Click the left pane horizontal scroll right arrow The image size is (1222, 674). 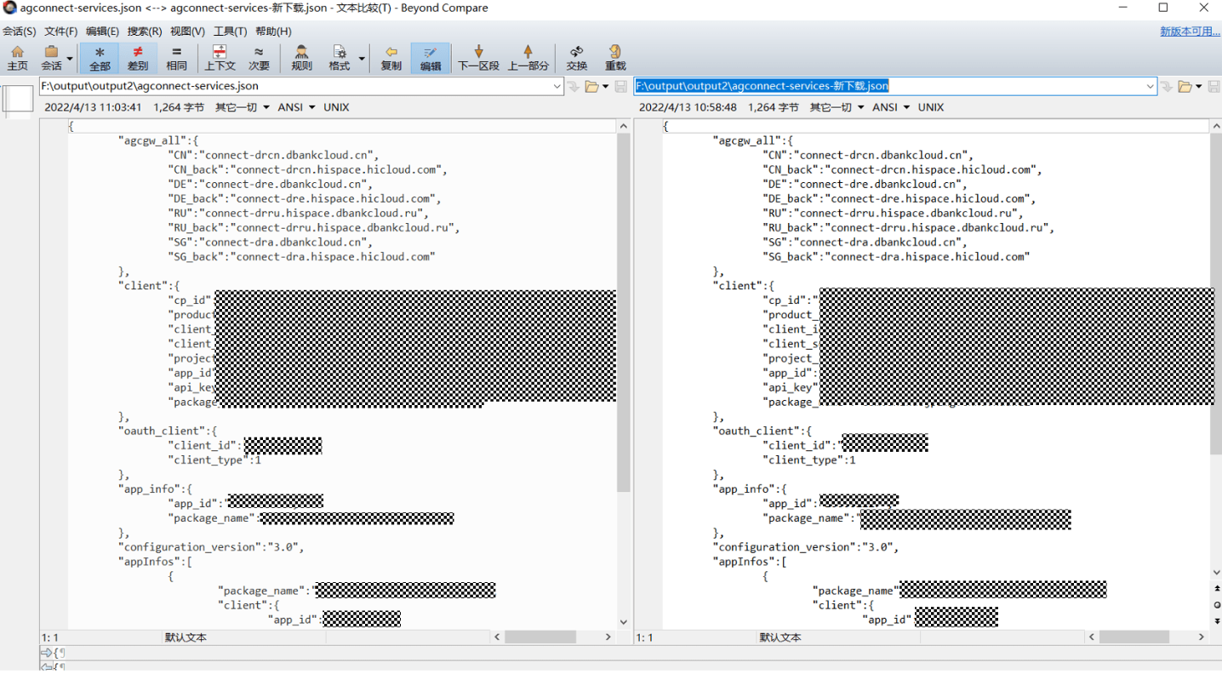[608, 637]
